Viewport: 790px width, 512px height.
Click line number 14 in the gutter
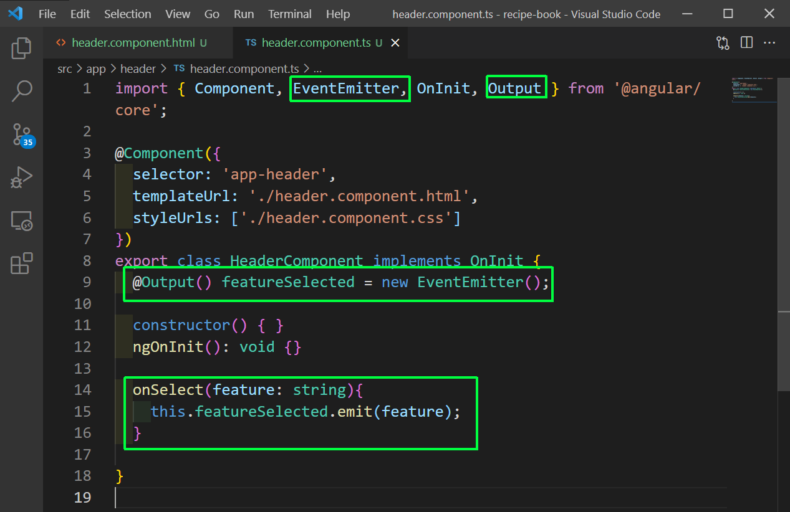[82, 390]
